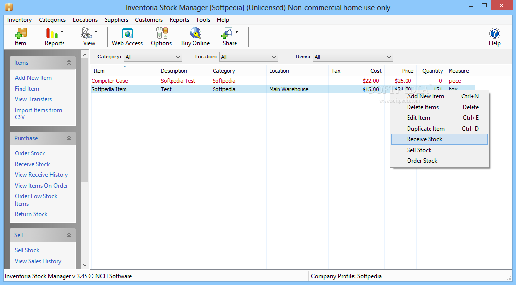Viewport: 516px width, 285px height.
Task: Open View Sales History link
Action: [x=38, y=261]
